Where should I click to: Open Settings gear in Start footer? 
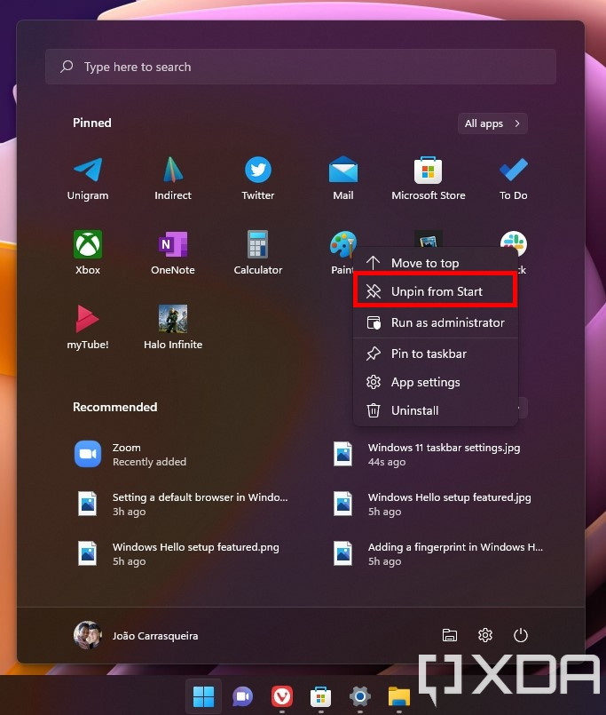click(485, 635)
